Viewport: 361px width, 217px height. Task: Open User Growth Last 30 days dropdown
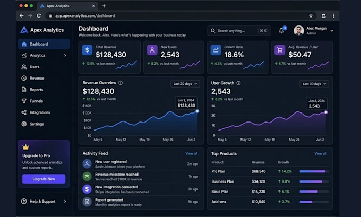click(x=314, y=84)
